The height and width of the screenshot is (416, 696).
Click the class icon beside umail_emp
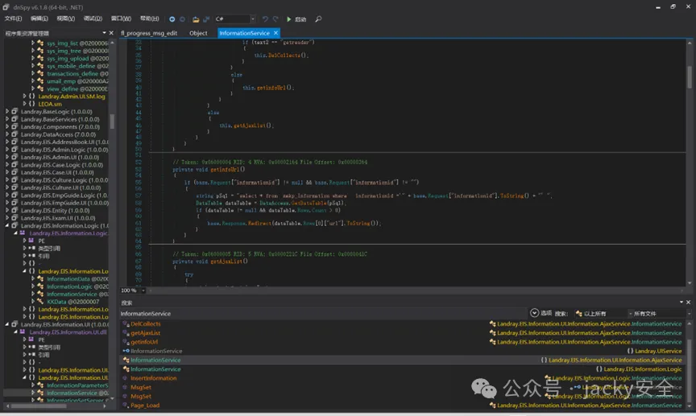click(x=40, y=81)
